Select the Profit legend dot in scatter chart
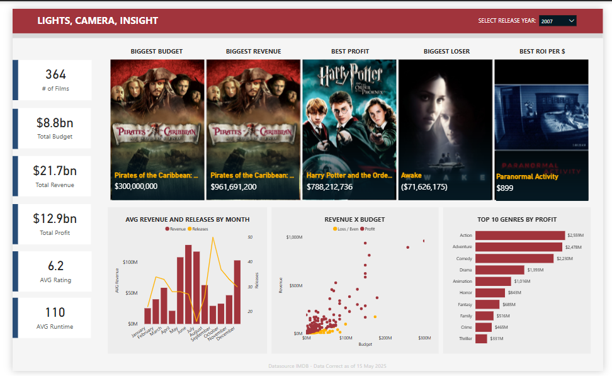 point(362,229)
